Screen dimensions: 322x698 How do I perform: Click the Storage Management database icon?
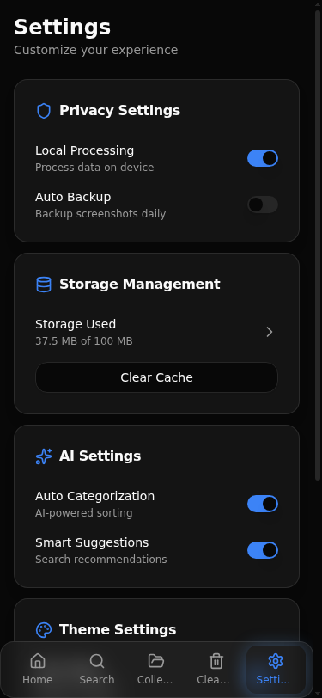[x=44, y=285]
